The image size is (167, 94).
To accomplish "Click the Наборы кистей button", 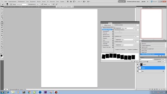I will point(107,25).
